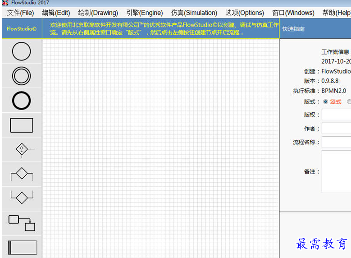The width and height of the screenshot is (351, 258).
Task: Select the swimlane pool shape tool
Action: click(22, 248)
